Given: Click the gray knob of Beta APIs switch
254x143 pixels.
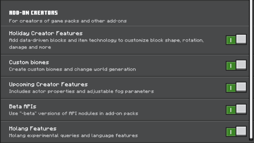Looking at the screenshot, I should tap(241, 109).
